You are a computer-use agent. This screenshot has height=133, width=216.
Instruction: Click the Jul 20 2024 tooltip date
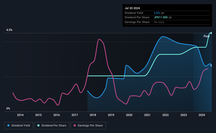132,8
